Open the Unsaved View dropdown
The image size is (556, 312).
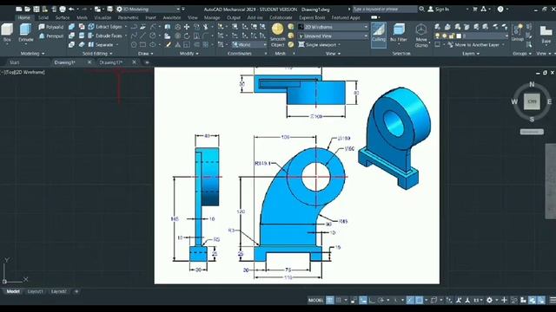(x=334, y=36)
